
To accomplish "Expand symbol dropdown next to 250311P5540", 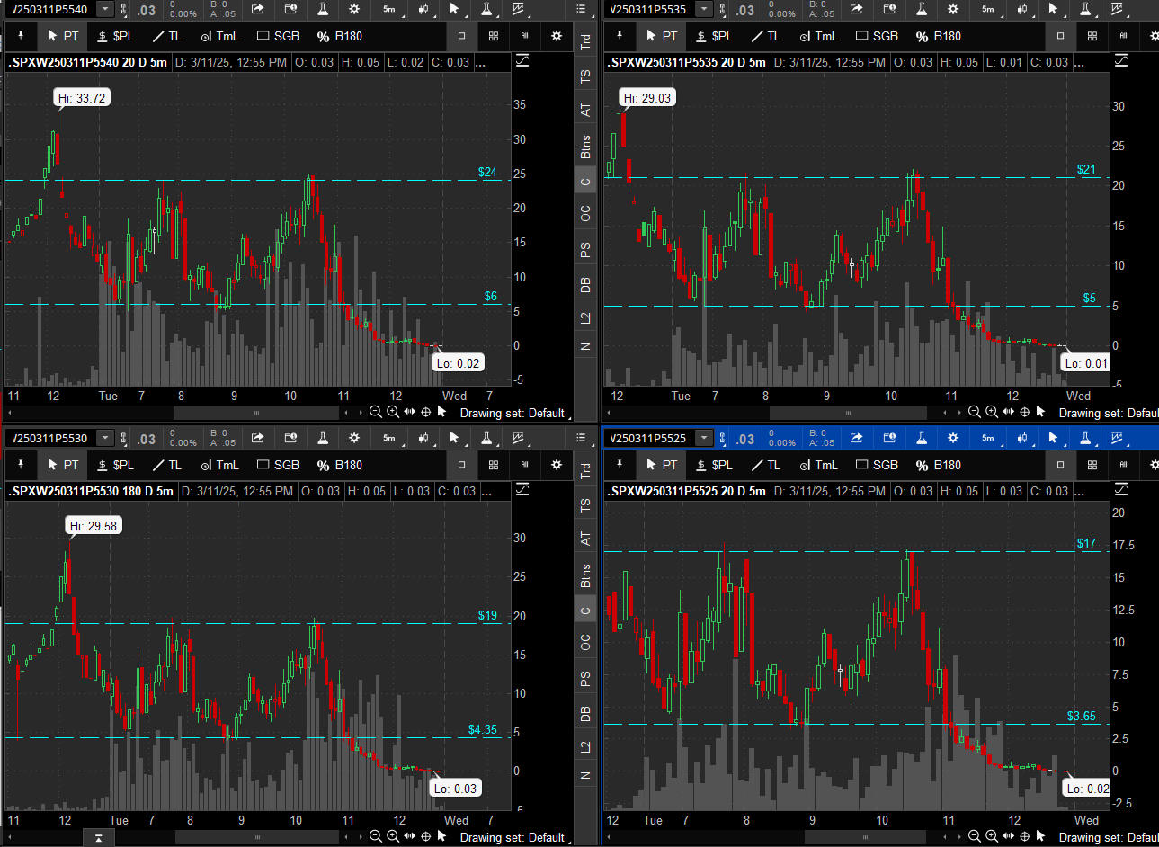I will (x=105, y=10).
